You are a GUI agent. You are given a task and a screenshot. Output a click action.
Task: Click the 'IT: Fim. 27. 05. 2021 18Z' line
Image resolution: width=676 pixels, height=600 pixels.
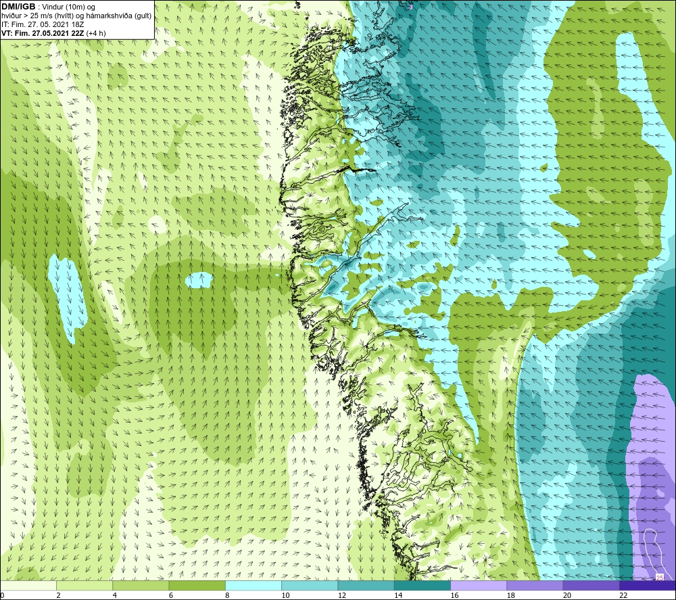43,24
